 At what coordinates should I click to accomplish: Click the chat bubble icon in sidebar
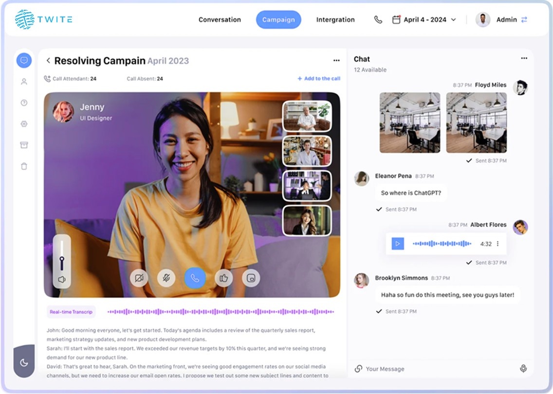pyautogui.click(x=24, y=60)
